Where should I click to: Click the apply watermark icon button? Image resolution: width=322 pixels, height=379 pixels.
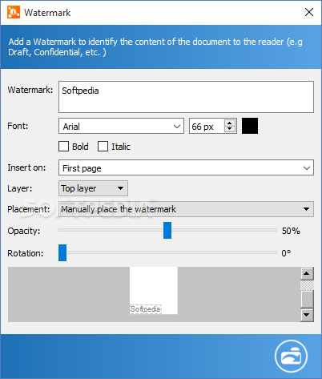click(291, 356)
